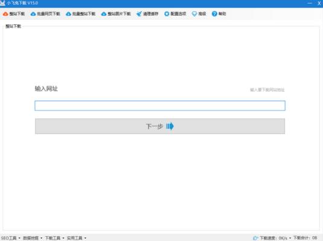This screenshot has height=241, width=323.
Task: Click the app rabbit logo in title bar
Action: (2, 3)
